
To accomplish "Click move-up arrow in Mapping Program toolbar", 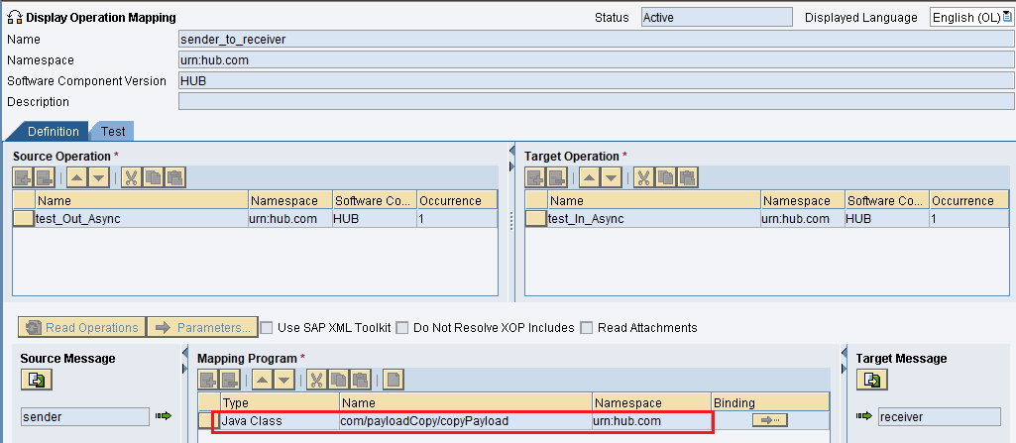I will [x=262, y=380].
